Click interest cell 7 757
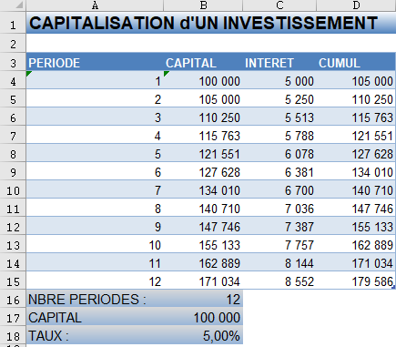The height and width of the screenshot is (347, 396). tap(279, 245)
